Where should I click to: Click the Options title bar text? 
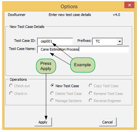coord(69,6)
